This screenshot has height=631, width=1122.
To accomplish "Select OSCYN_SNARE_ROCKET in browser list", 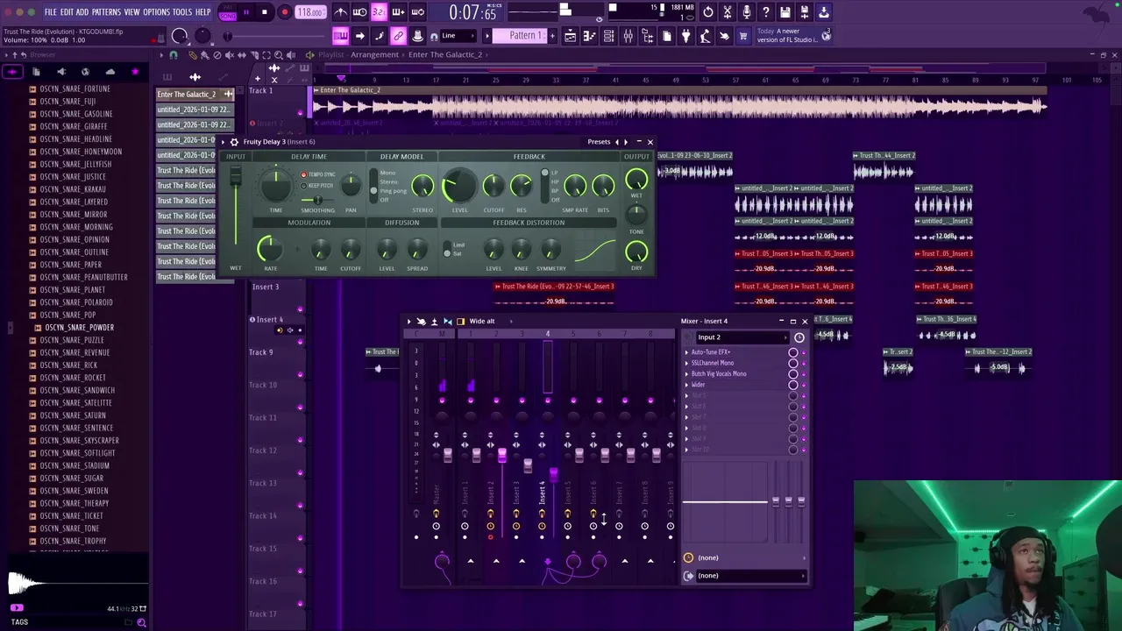I will pos(73,378).
